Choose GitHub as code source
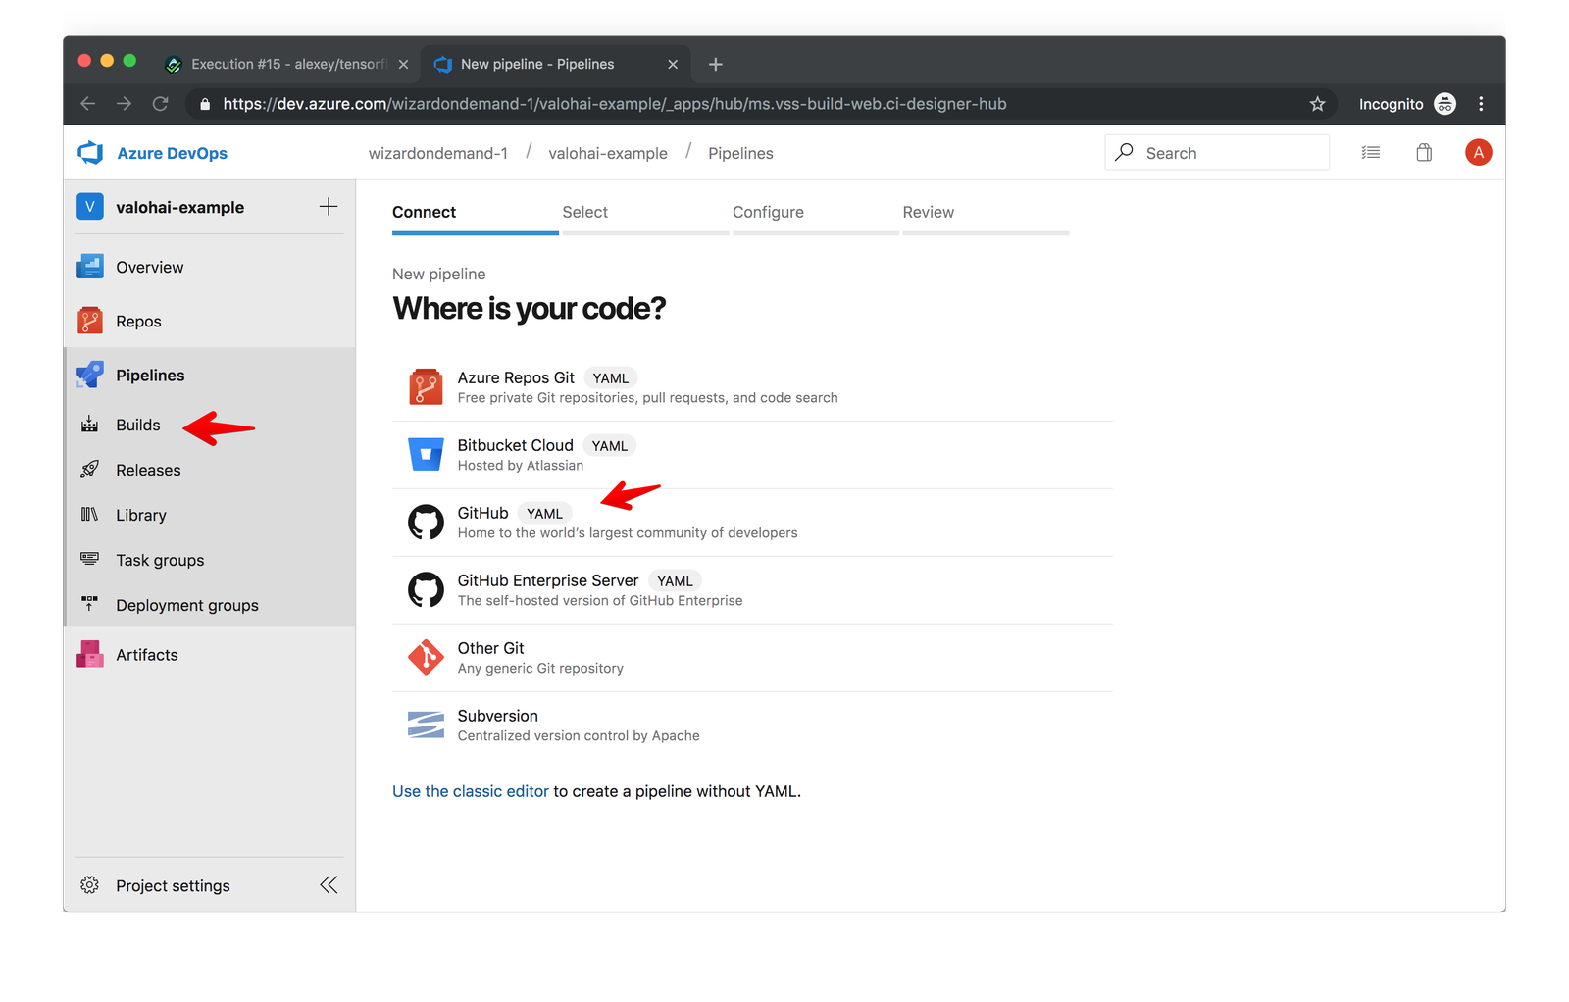This screenshot has width=1569, height=1002. coord(752,523)
